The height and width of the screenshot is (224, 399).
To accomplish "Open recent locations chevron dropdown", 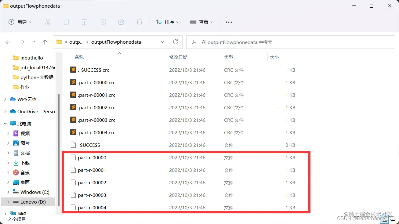I will [34, 42].
